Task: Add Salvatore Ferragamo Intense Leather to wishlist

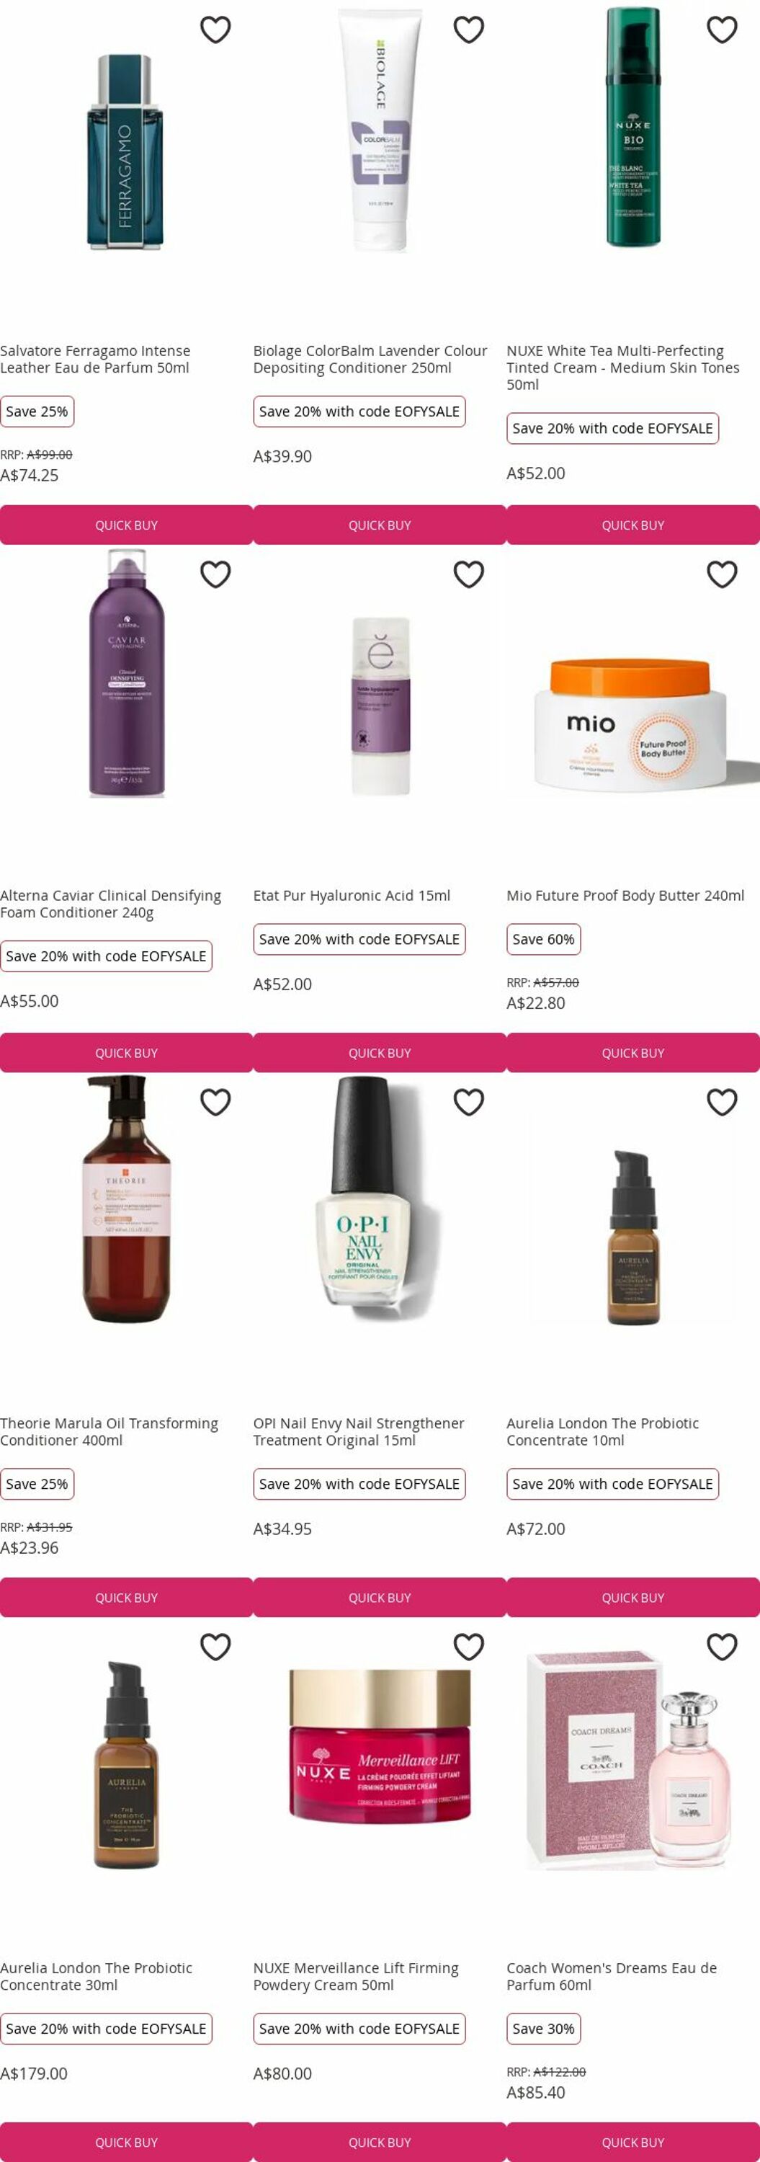Action: [x=215, y=30]
